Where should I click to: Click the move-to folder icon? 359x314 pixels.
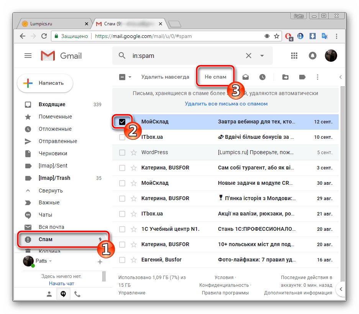(285, 77)
